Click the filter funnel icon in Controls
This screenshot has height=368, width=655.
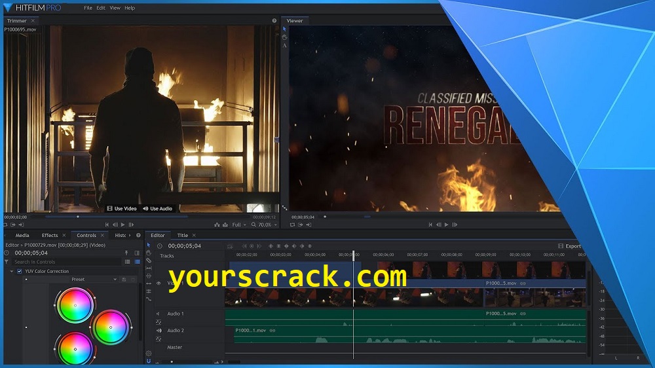click(x=7, y=262)
